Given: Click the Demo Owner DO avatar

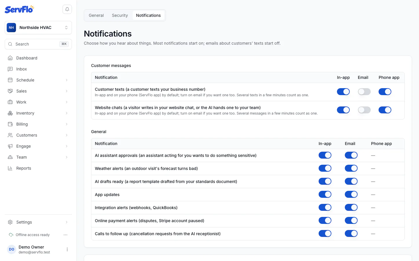Looking at the screenshot, I should click(12, 249).
